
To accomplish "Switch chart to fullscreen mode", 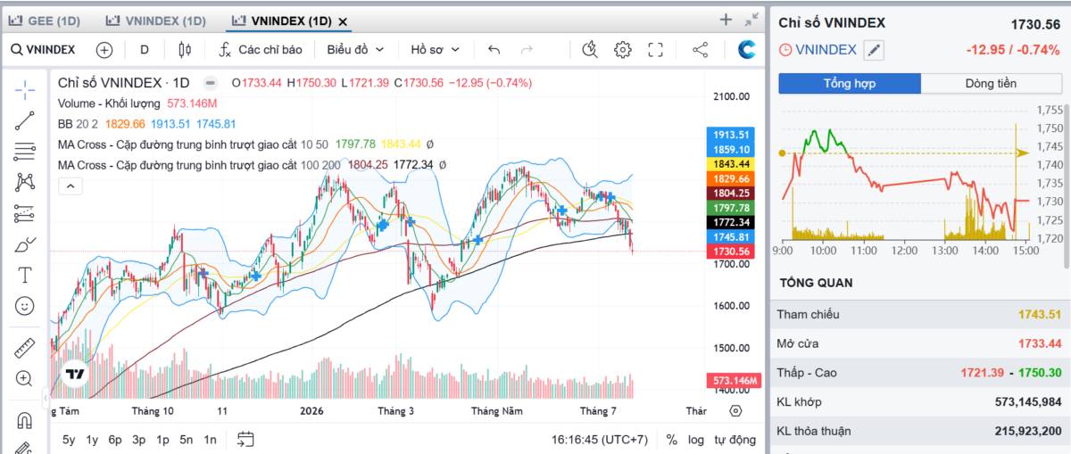I will [655, 50].
